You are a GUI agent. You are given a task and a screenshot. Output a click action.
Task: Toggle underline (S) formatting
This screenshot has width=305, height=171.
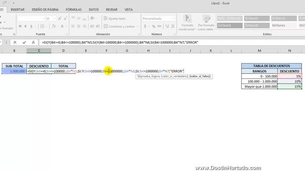click(x=31, y=26)
